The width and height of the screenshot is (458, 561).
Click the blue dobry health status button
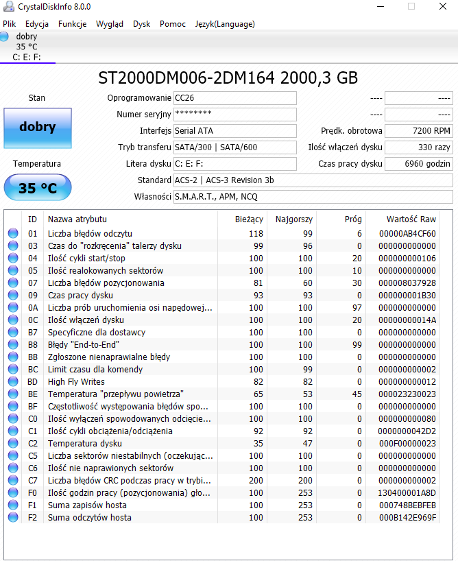pyautogui.click(x=38, y=128)
